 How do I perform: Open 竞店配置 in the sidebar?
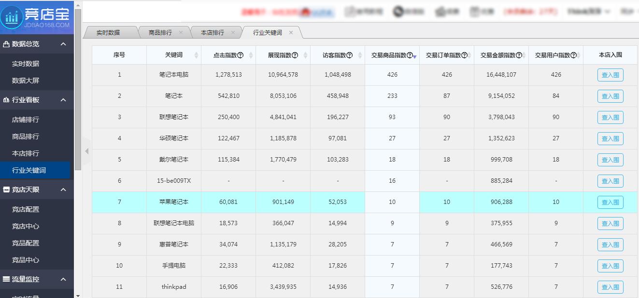26,209
